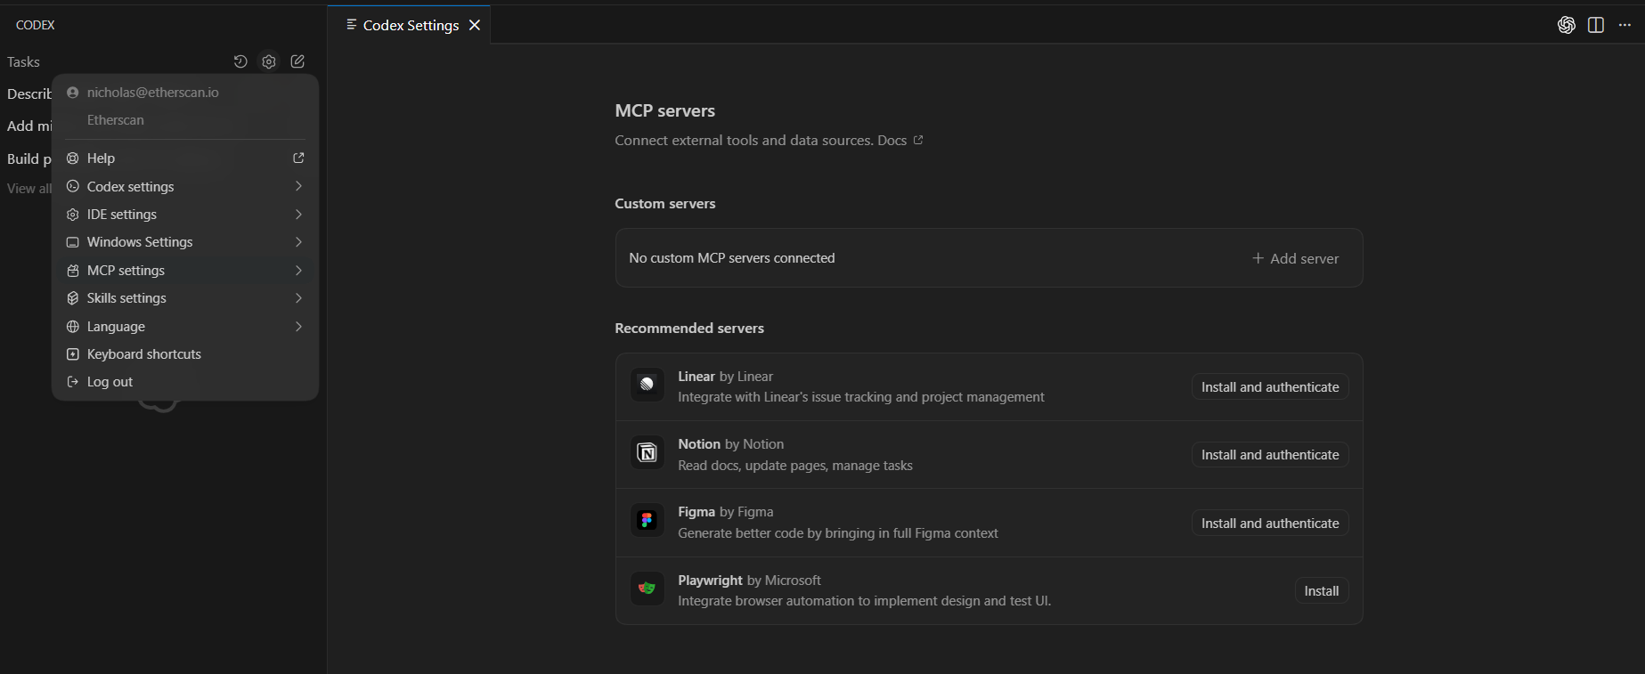Click the Custom servers heading
Screen dimensions: 1645x674
(x=665, y=203)
